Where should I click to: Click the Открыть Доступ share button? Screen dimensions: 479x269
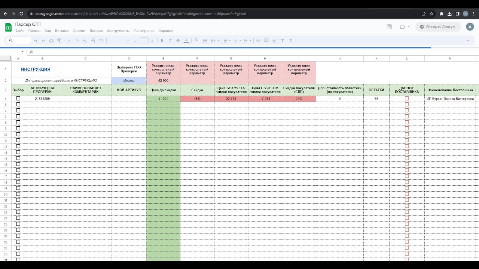pos(438,27)
